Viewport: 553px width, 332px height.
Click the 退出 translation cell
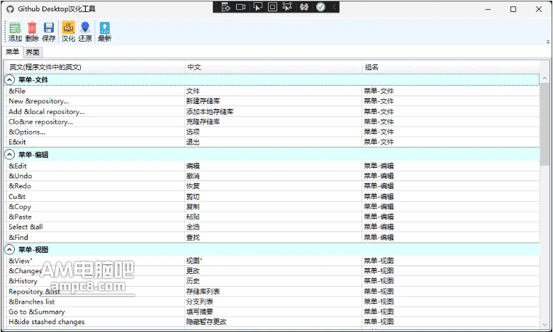coord(274,142)
